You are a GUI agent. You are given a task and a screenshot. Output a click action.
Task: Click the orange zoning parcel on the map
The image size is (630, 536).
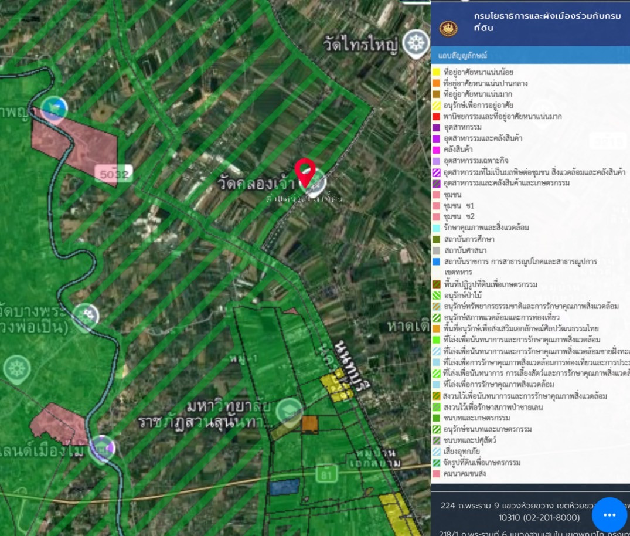click(310, 424)
